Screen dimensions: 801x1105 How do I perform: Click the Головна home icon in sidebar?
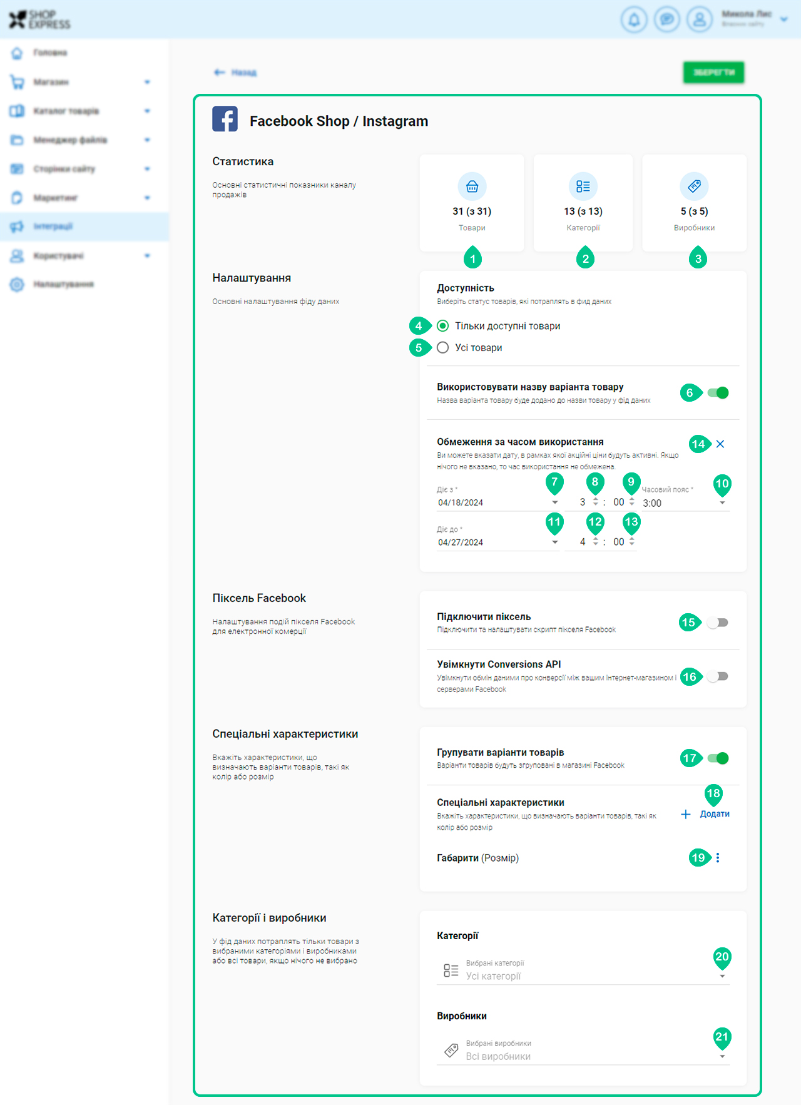(17, 53)
